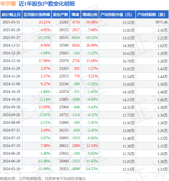
Task: Click the 华尔泰 stock name title
Action: pyautogui.click(x=8, y=4)
